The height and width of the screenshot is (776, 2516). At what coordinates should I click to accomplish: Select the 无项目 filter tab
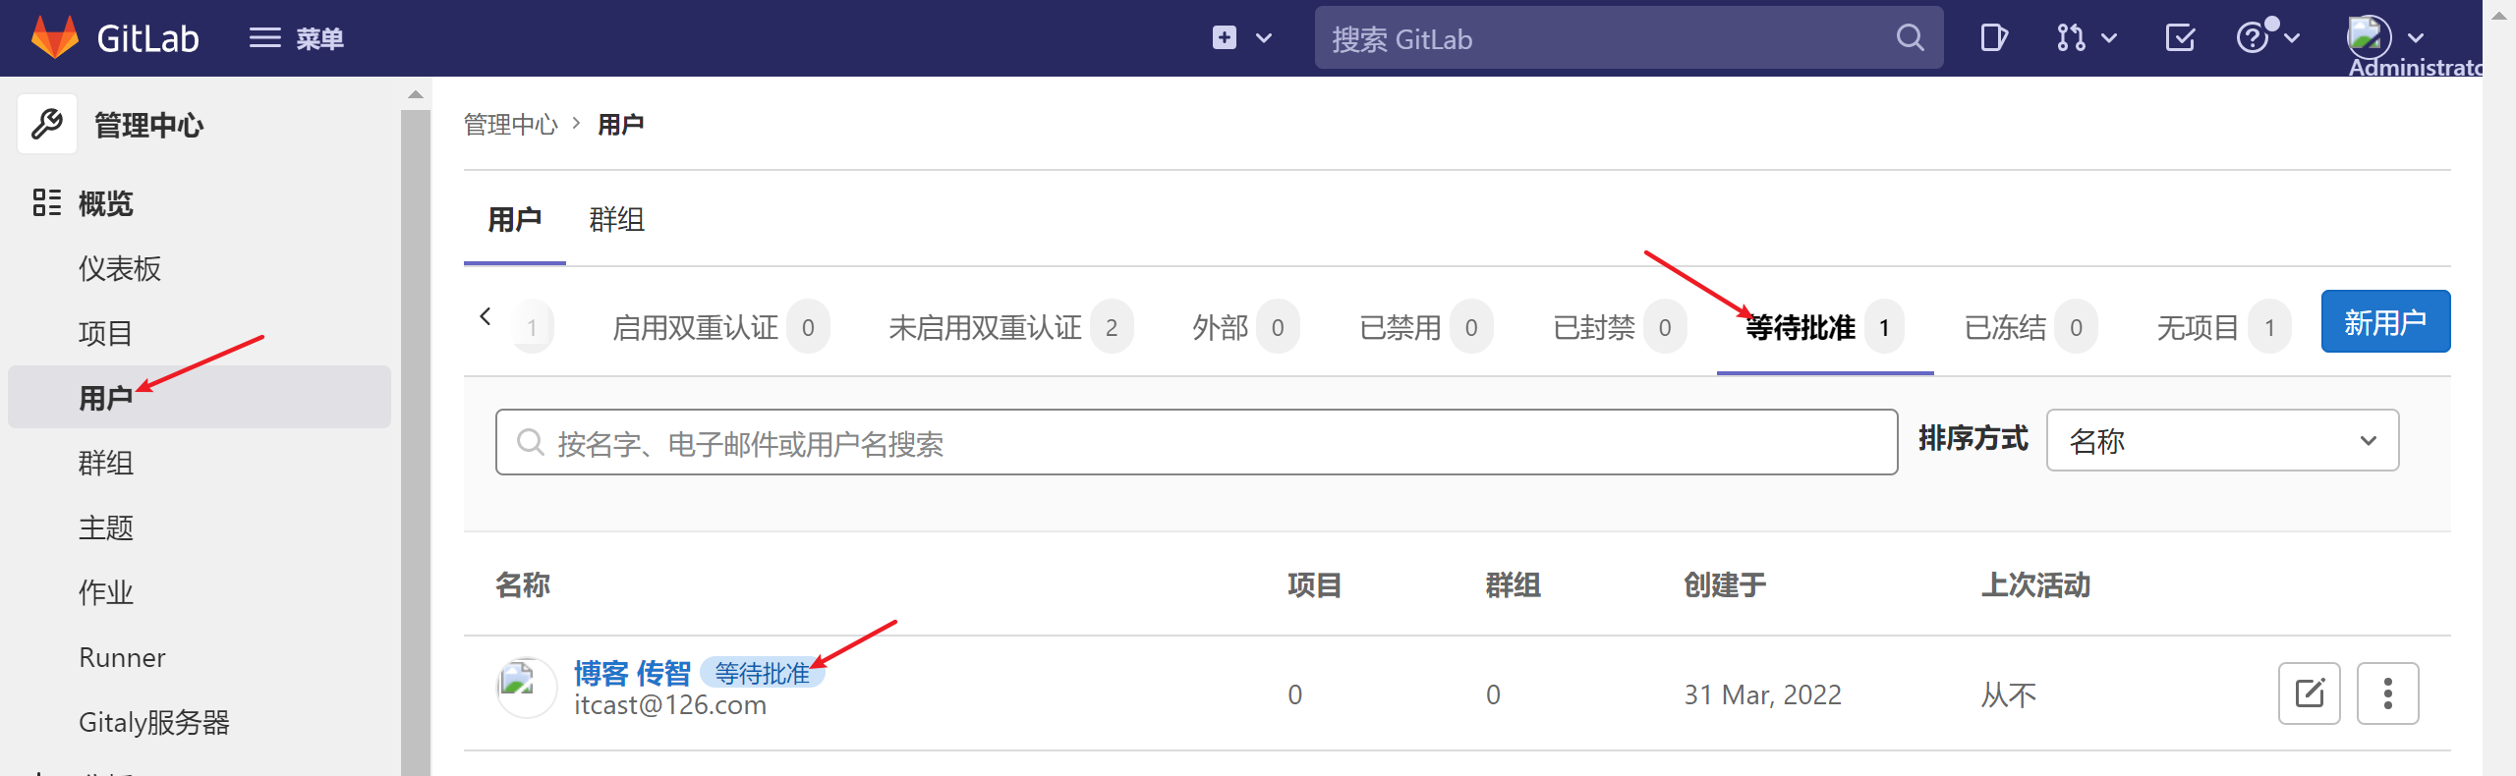click(x=2223, y=327)
